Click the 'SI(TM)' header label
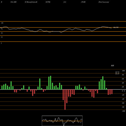The width and height of the screenshot is (126, 126). click(x=48, y=2)
